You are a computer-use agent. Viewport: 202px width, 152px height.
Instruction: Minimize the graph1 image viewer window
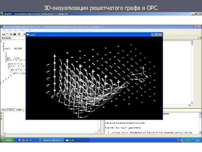[x=193, y=14]
